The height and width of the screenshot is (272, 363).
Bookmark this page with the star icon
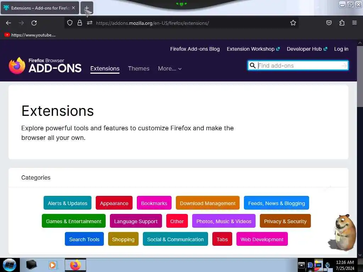293,23
